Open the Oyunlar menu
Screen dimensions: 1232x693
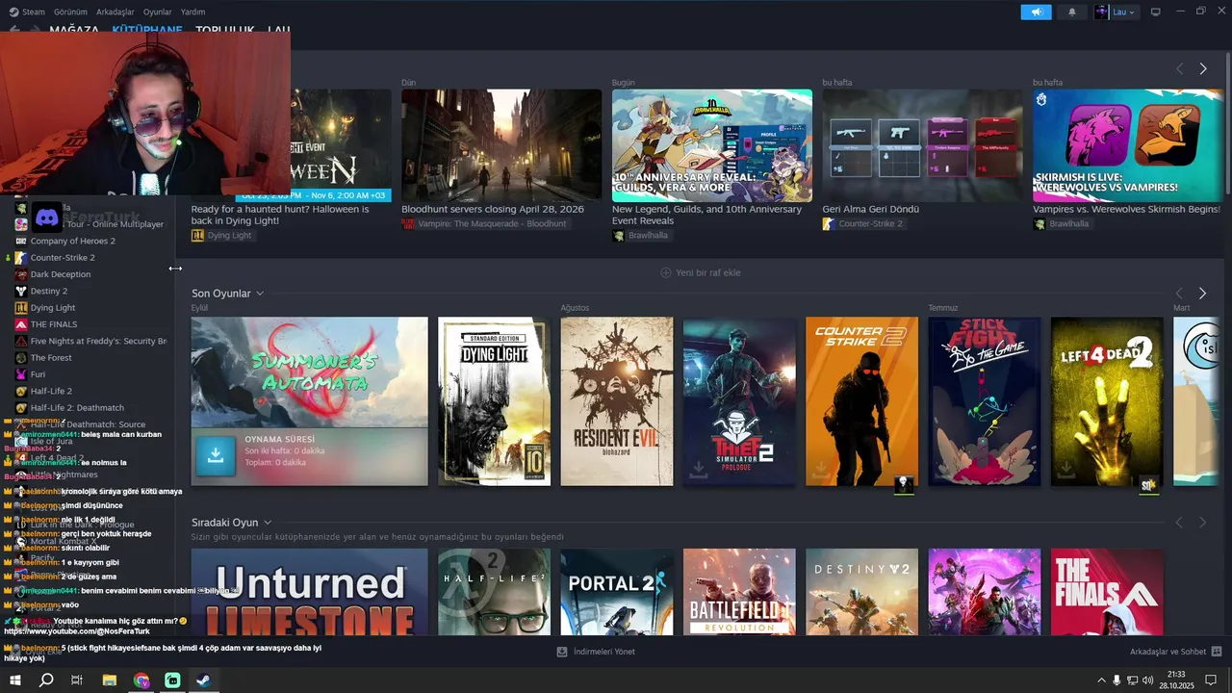[158, 12]
